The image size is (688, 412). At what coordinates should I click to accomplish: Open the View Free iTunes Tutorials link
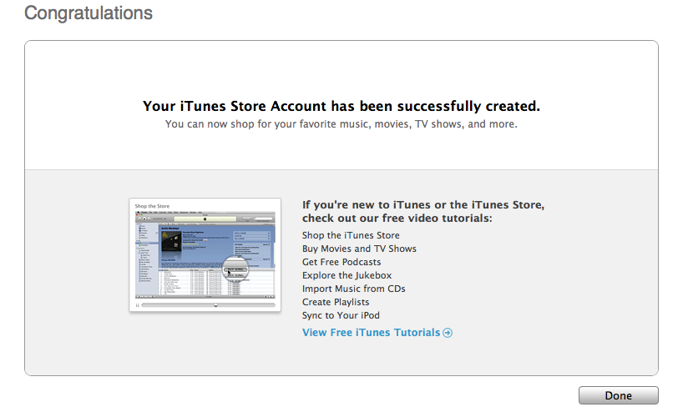pyautogui.click(x=371, y=333)
